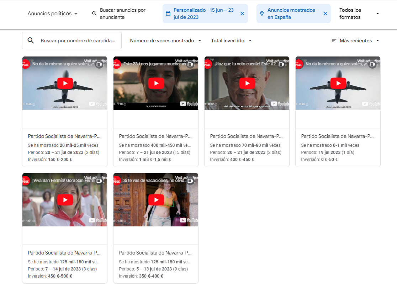Expand the Todos los formatos dropdown
Viewport: 397px width, 295px height.
(359, 14)
